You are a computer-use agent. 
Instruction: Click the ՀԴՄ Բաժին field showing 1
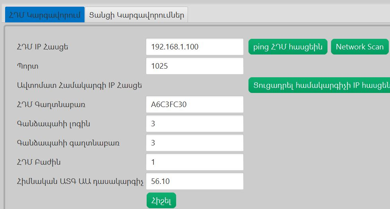(x=195, y=162)
